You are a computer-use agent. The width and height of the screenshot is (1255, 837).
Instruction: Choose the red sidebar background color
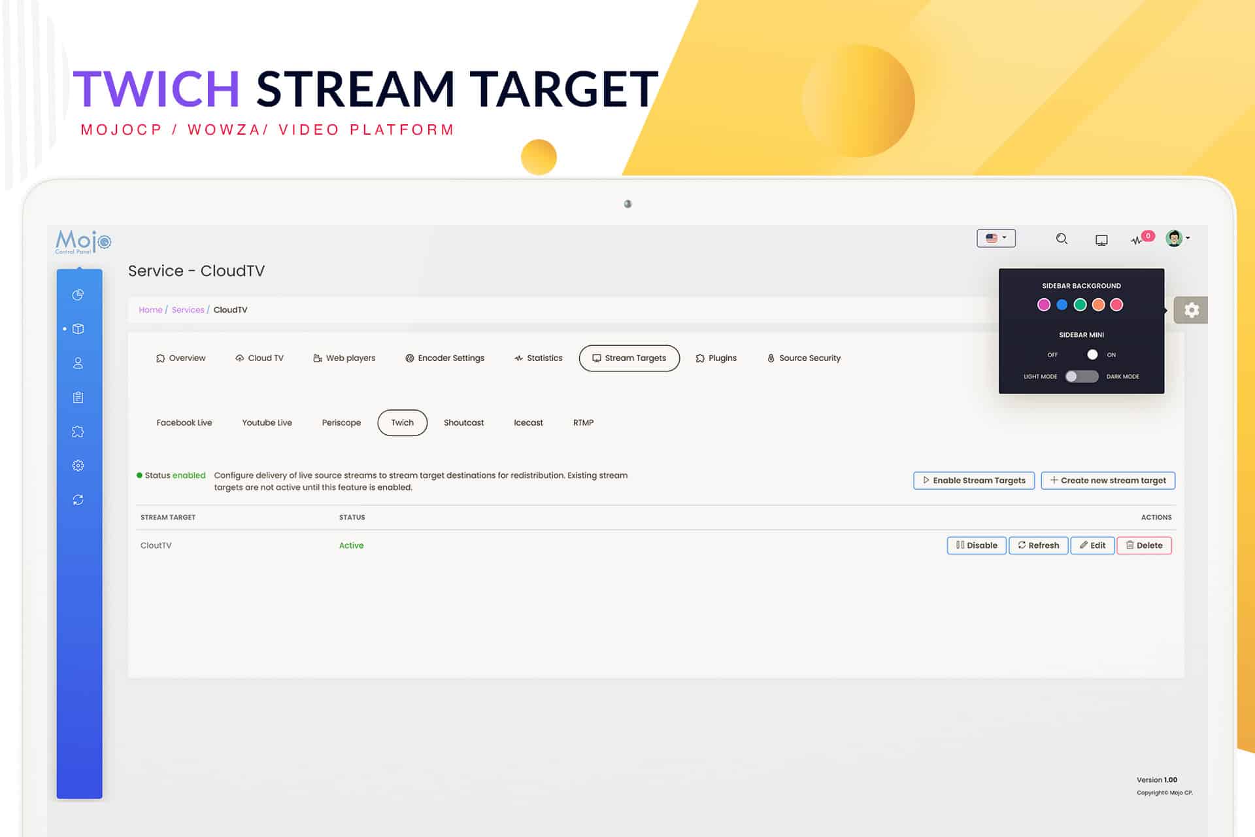1117,305
